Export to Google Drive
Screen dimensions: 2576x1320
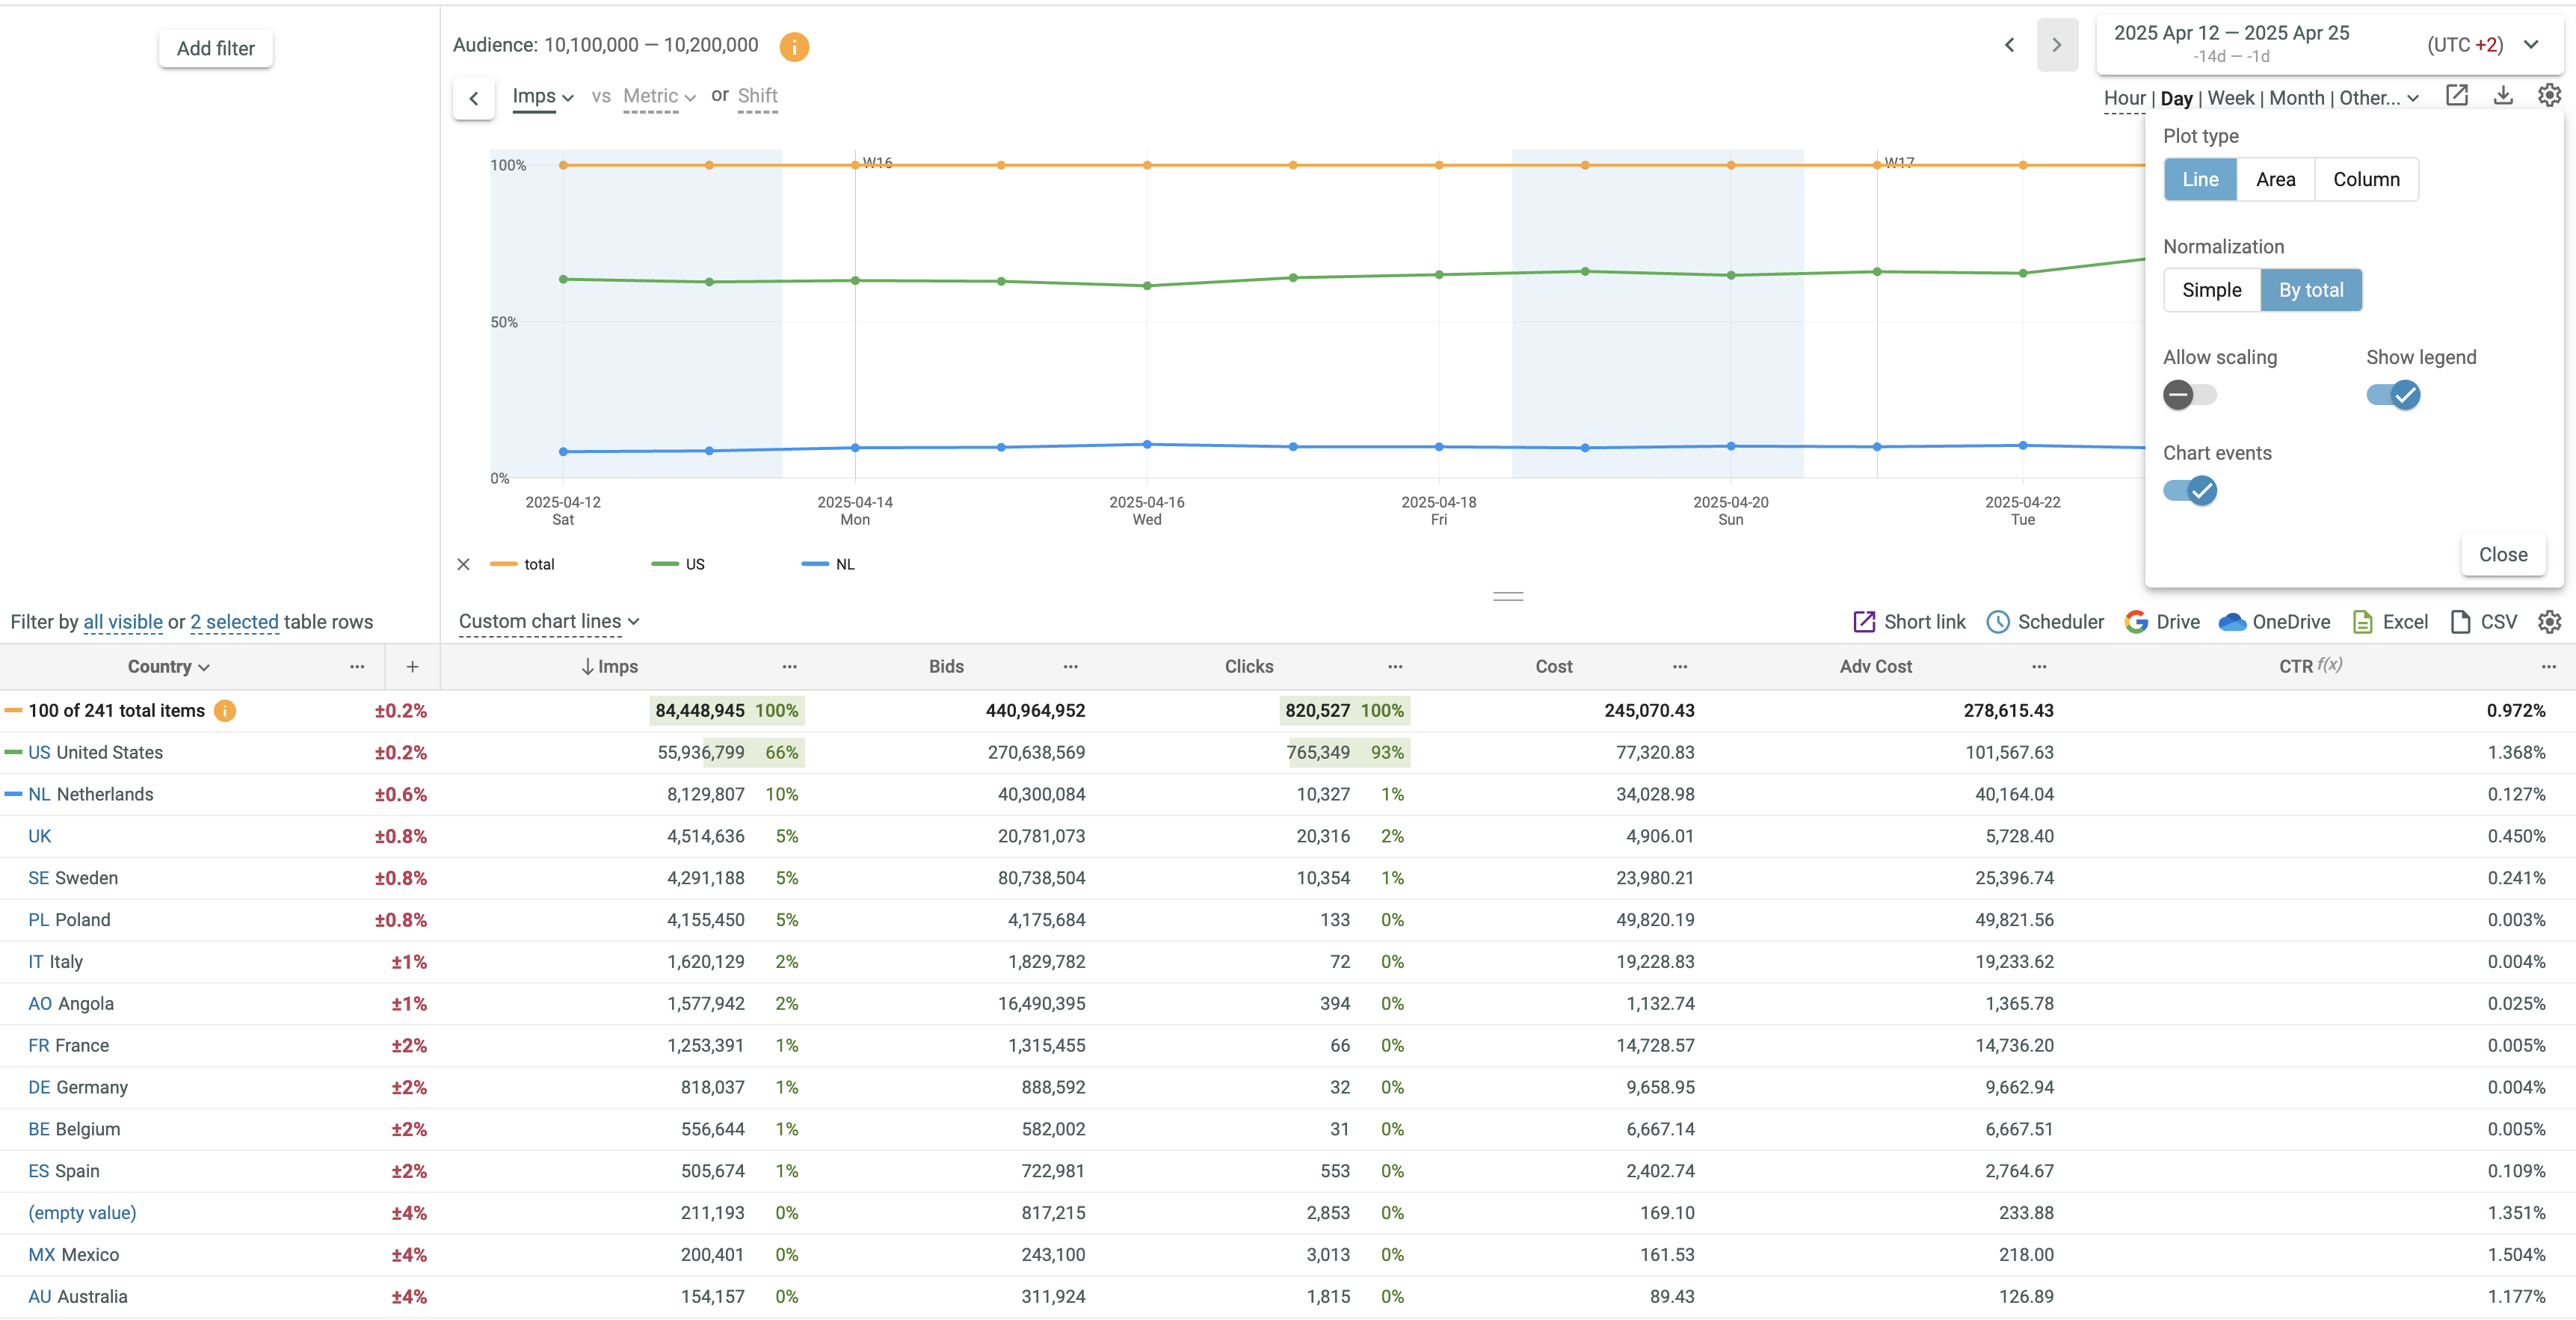[x=2162, y=622]
